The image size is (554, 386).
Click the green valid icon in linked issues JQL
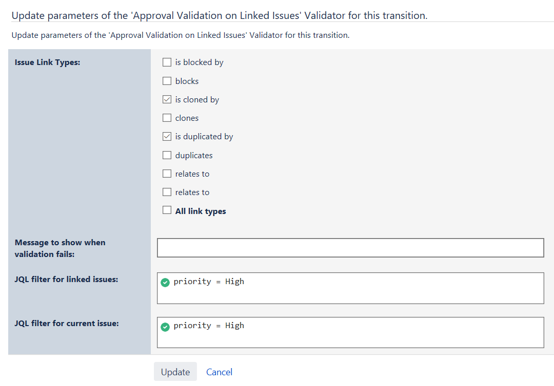click(x=165, y=282)
